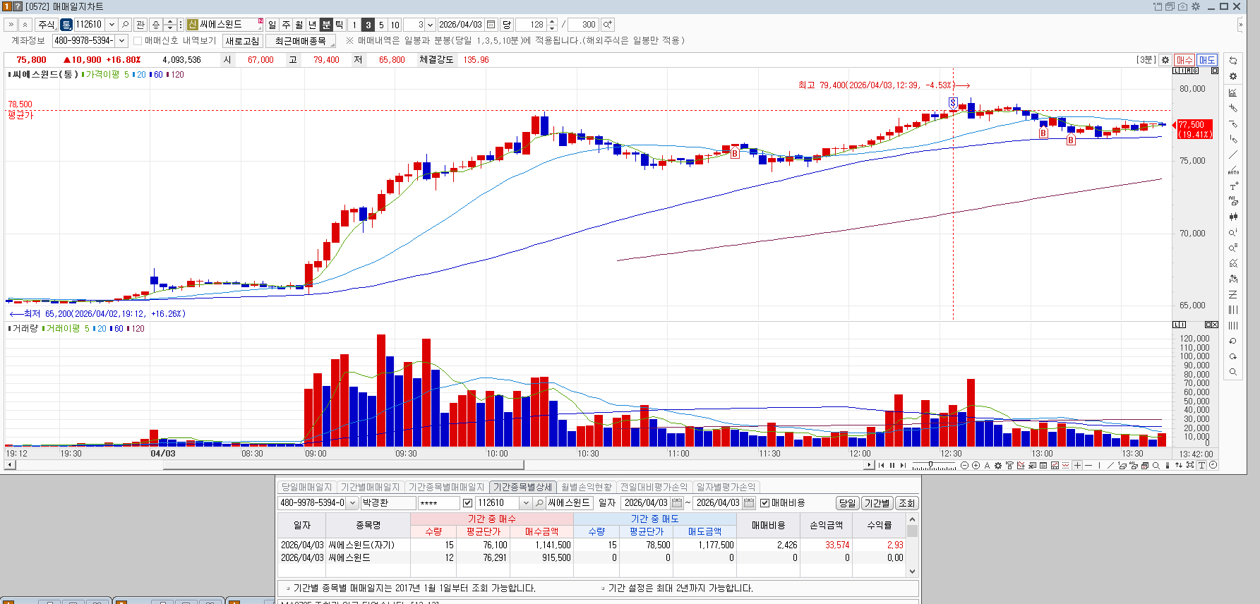Click the text T tool in bottom toolbar
1260x604 pixels.
point(1201,466)
